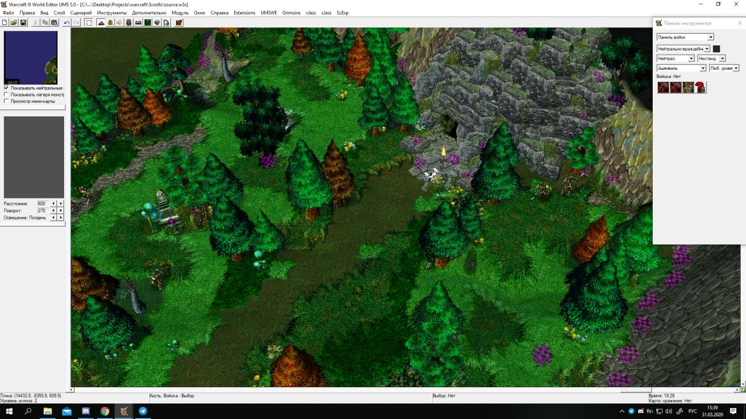Image resolution: width=746 pixels, height=419 pixels.
Task: Activate the selection rectangle tool
Action: (x=89, y=23)
